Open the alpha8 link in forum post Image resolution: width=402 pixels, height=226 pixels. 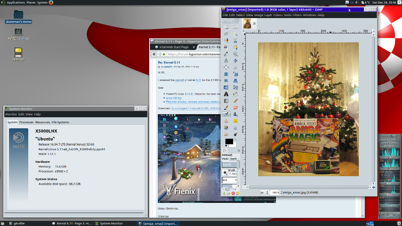pos(179,80)
